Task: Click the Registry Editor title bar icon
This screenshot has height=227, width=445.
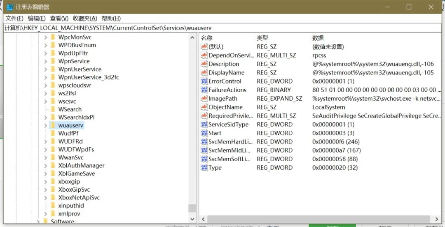Action: 9,7
